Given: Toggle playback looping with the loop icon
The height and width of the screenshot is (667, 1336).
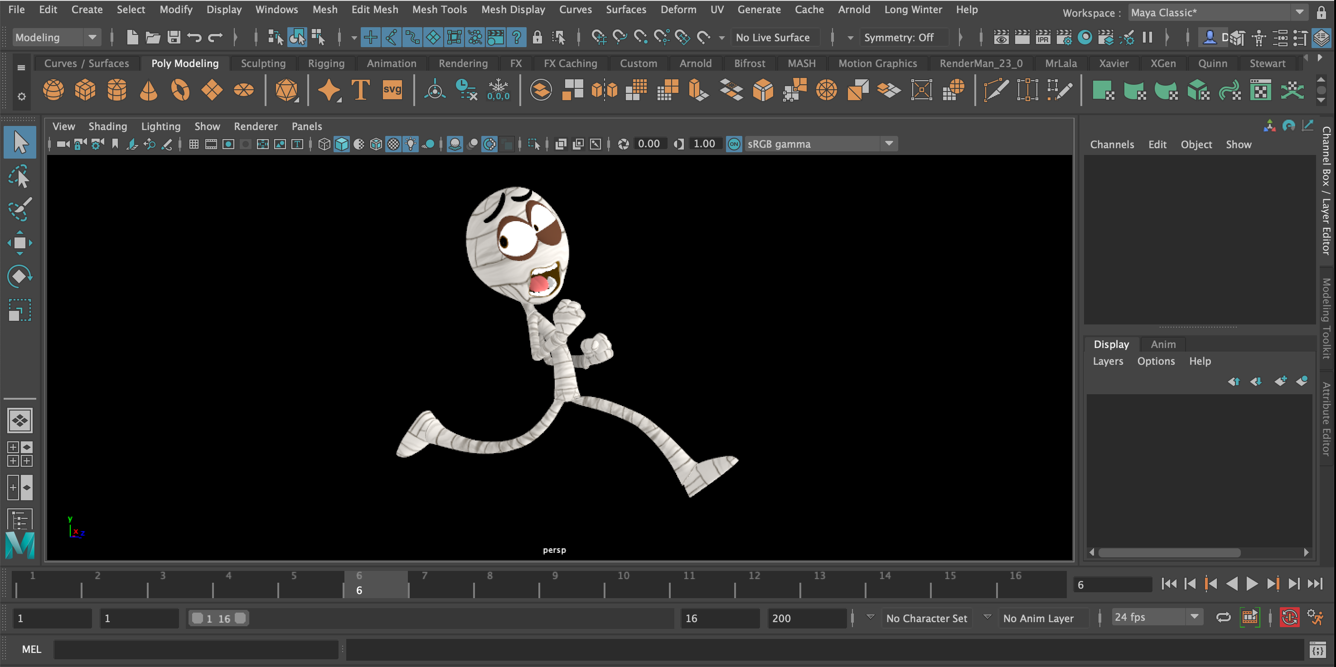Looking at the screenshot, I should pos(1223,617).
